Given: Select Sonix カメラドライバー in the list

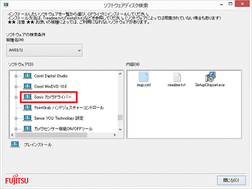Looking at the screenshot, I should pos(53,97).
